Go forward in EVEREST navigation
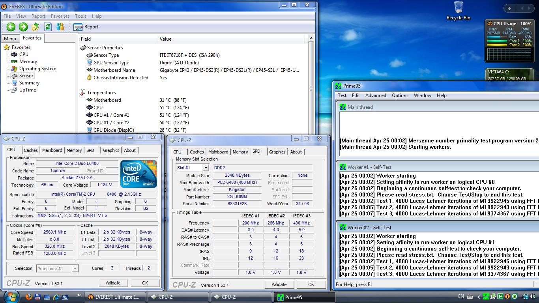Viewport: 539px width, 303px height. click(23, 27)
